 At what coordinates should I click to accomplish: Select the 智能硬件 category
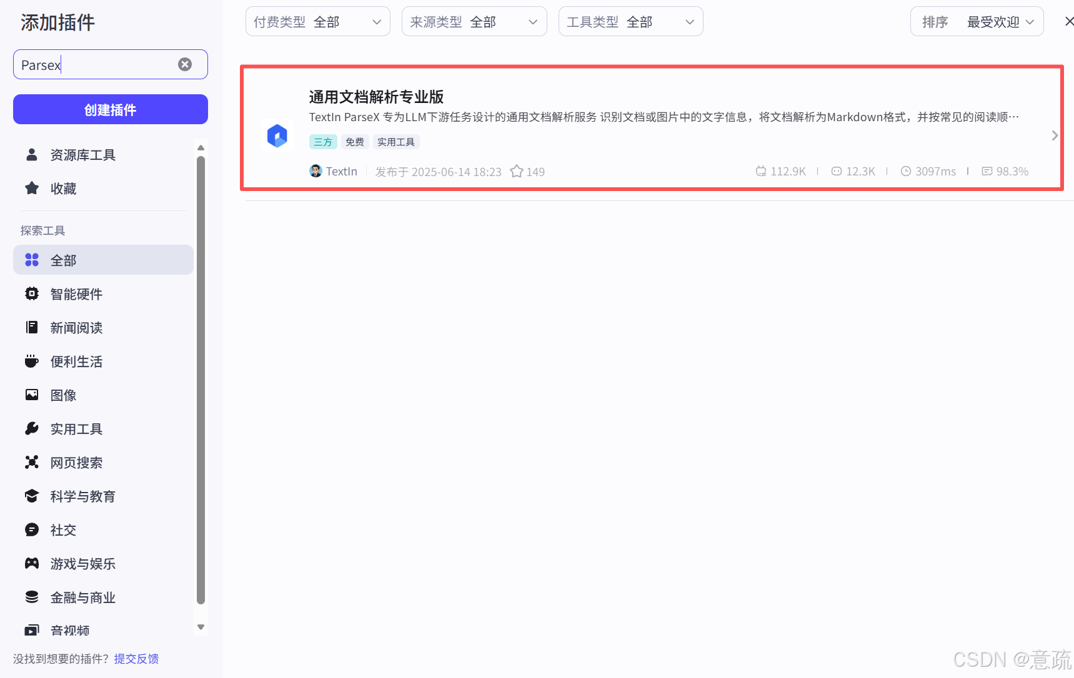tap(103, 293)
